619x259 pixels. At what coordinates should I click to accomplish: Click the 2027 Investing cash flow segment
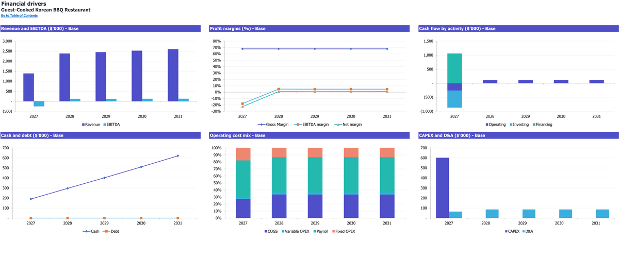tap(454, 99)
